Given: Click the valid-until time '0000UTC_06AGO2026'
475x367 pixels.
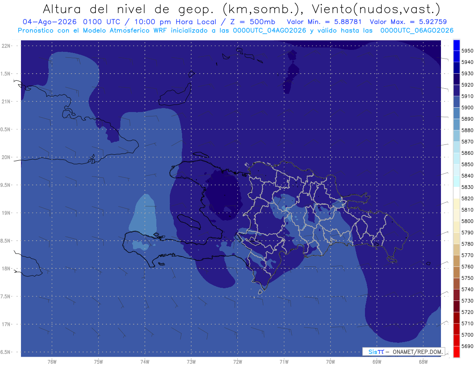Looking at the screenshot, I should pyautogui.click(x=417, y=30).
